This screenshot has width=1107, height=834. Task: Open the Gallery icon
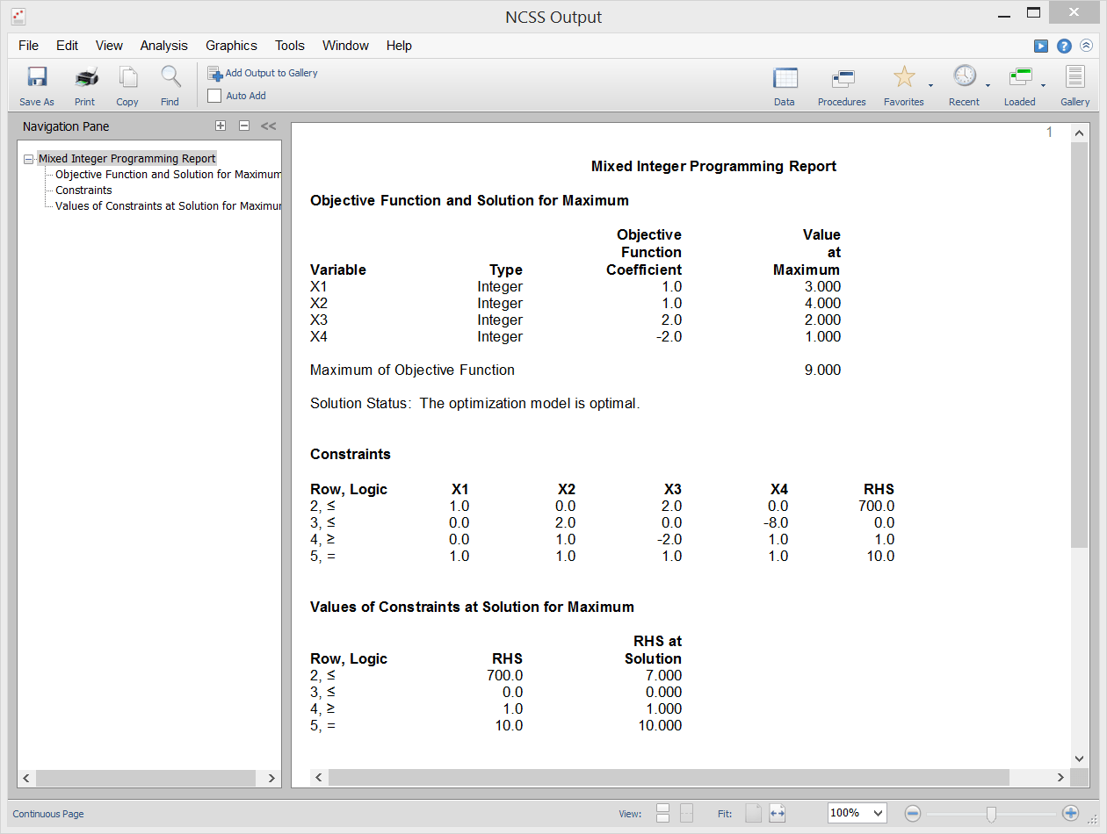[1074, 83]
